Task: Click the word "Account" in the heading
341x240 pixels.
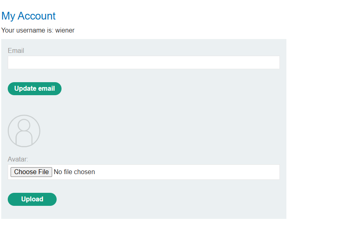Action: point(37,16)
